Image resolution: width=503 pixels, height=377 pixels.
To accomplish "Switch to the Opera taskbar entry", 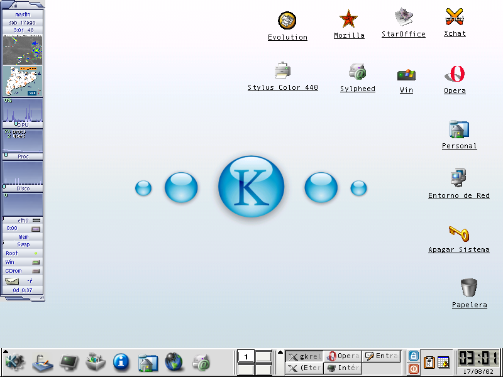I will [x=342, y=356].
